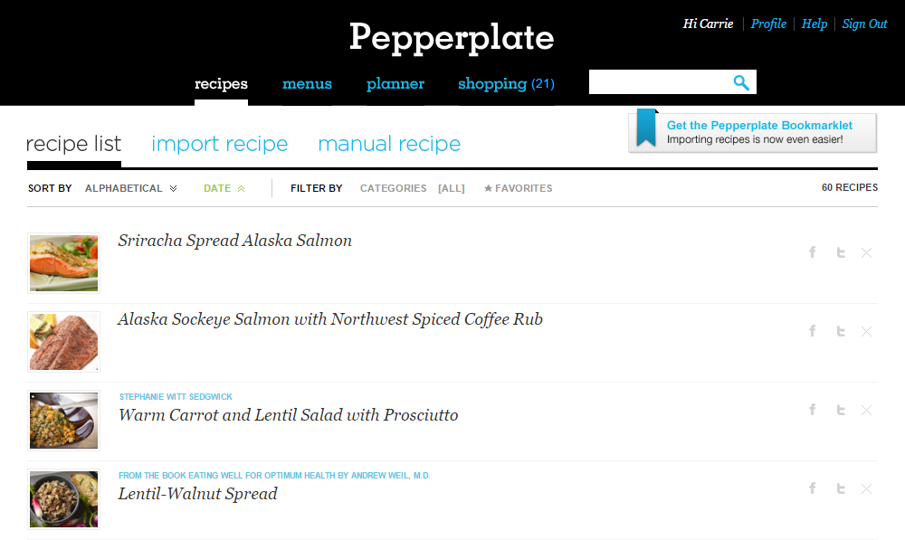Viewport: 905px width, 540px height.
Task: Switch to import recipe tab
Action: (x=219, y=144)
